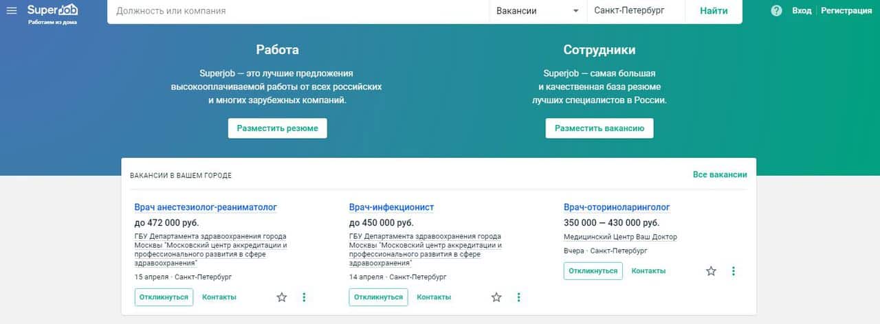Star the anesthesiologist vacancy as favorite
The height and width of the screenshot is (324, 880).
click(282, 297)
